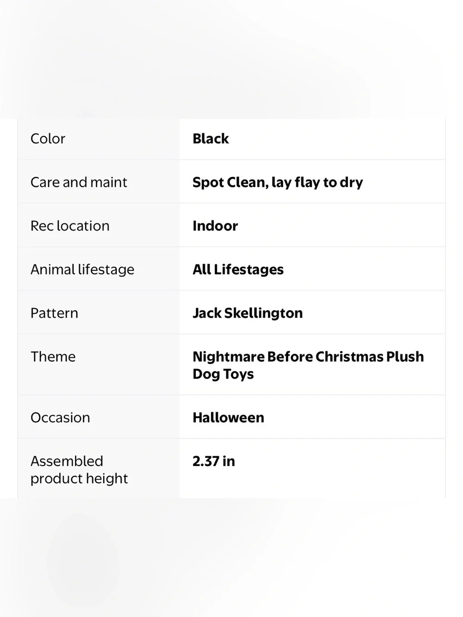Select Nightmare Before Christmas Plush Dog Toys text
Image resolution: width=463 pixels, height=617 pixels.
308,365
